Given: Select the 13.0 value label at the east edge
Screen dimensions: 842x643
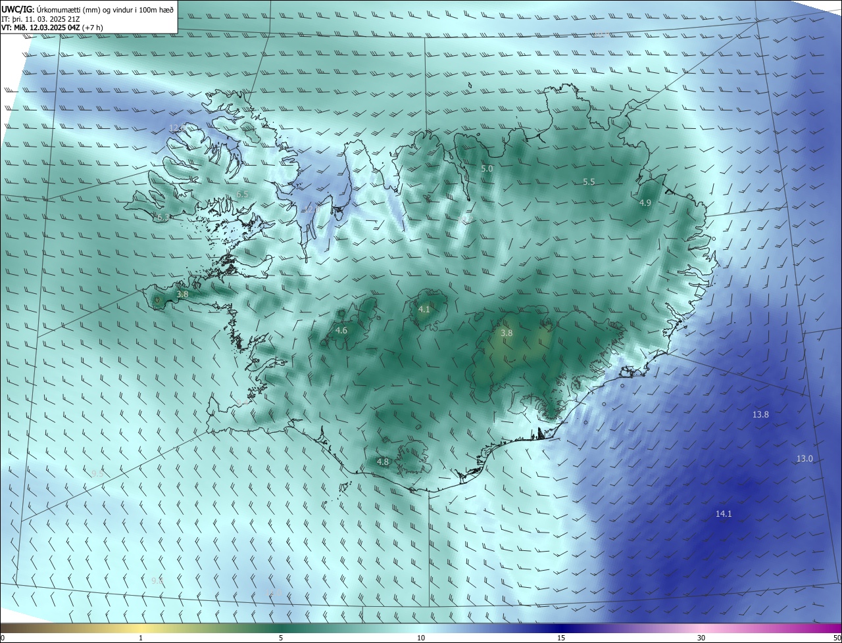Looking at the screenshot, I should point(805,459).
